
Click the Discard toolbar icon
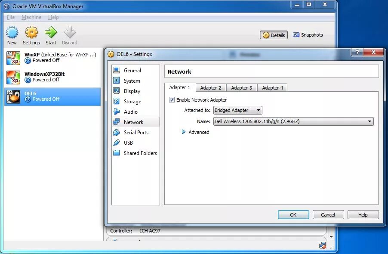tap(70, 32)
